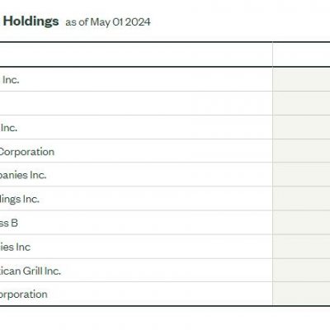This screenshot has width=330, height=330.
Task: Open the "Inc." holding just above "Corporation"
Action: pos(9,128)
